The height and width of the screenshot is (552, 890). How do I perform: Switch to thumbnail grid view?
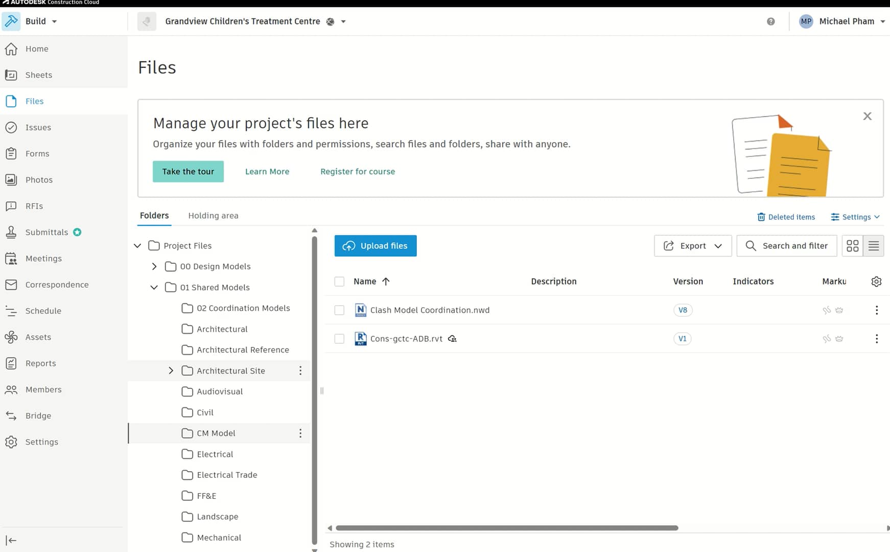[852, 246]
